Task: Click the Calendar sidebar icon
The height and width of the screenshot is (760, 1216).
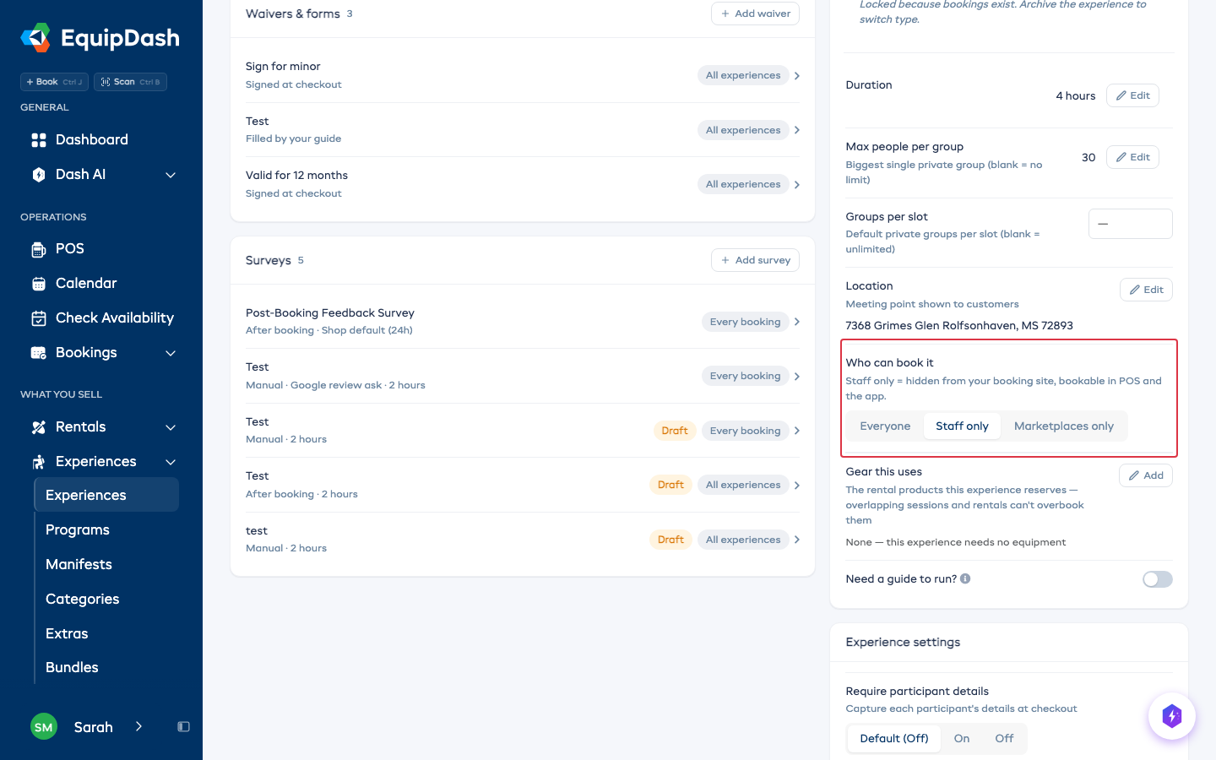Action: (x=39, y=284)
